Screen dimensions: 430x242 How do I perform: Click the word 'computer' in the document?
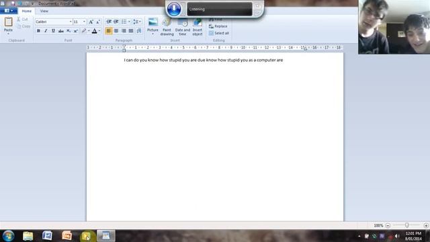[266, 60]
